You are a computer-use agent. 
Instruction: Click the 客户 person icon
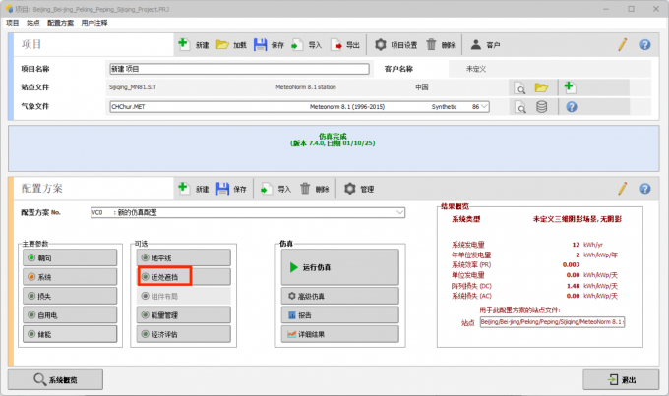point(476,45)
